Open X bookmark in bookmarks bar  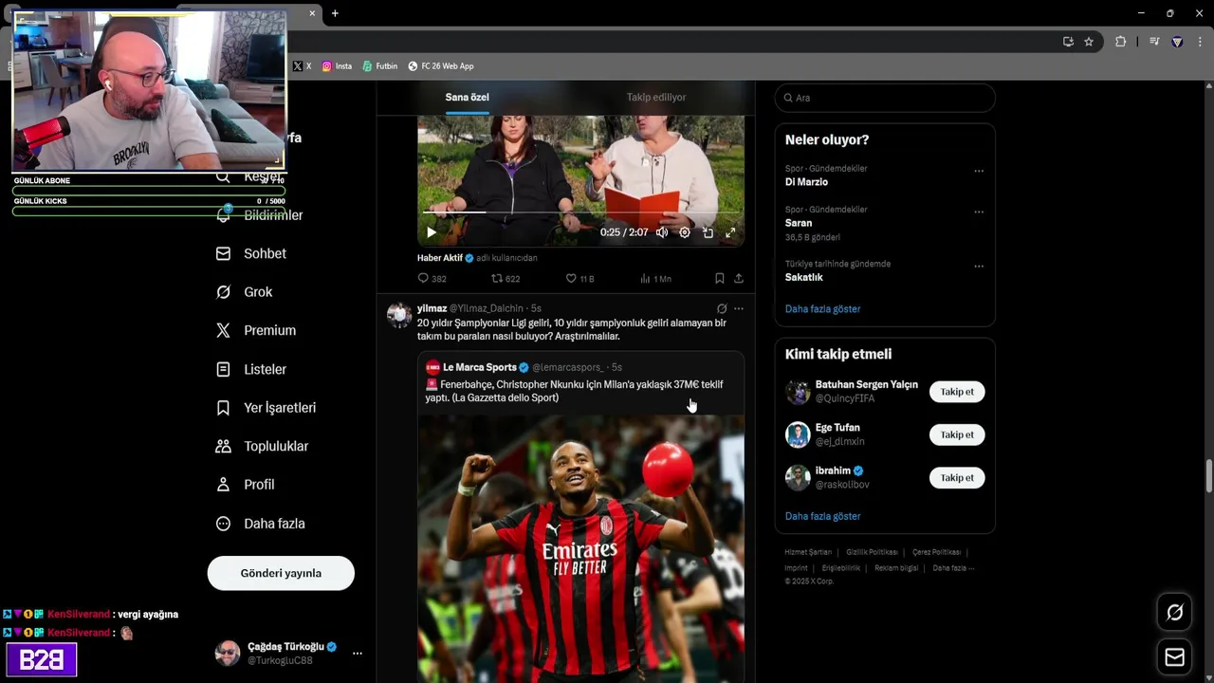point(302,66)
